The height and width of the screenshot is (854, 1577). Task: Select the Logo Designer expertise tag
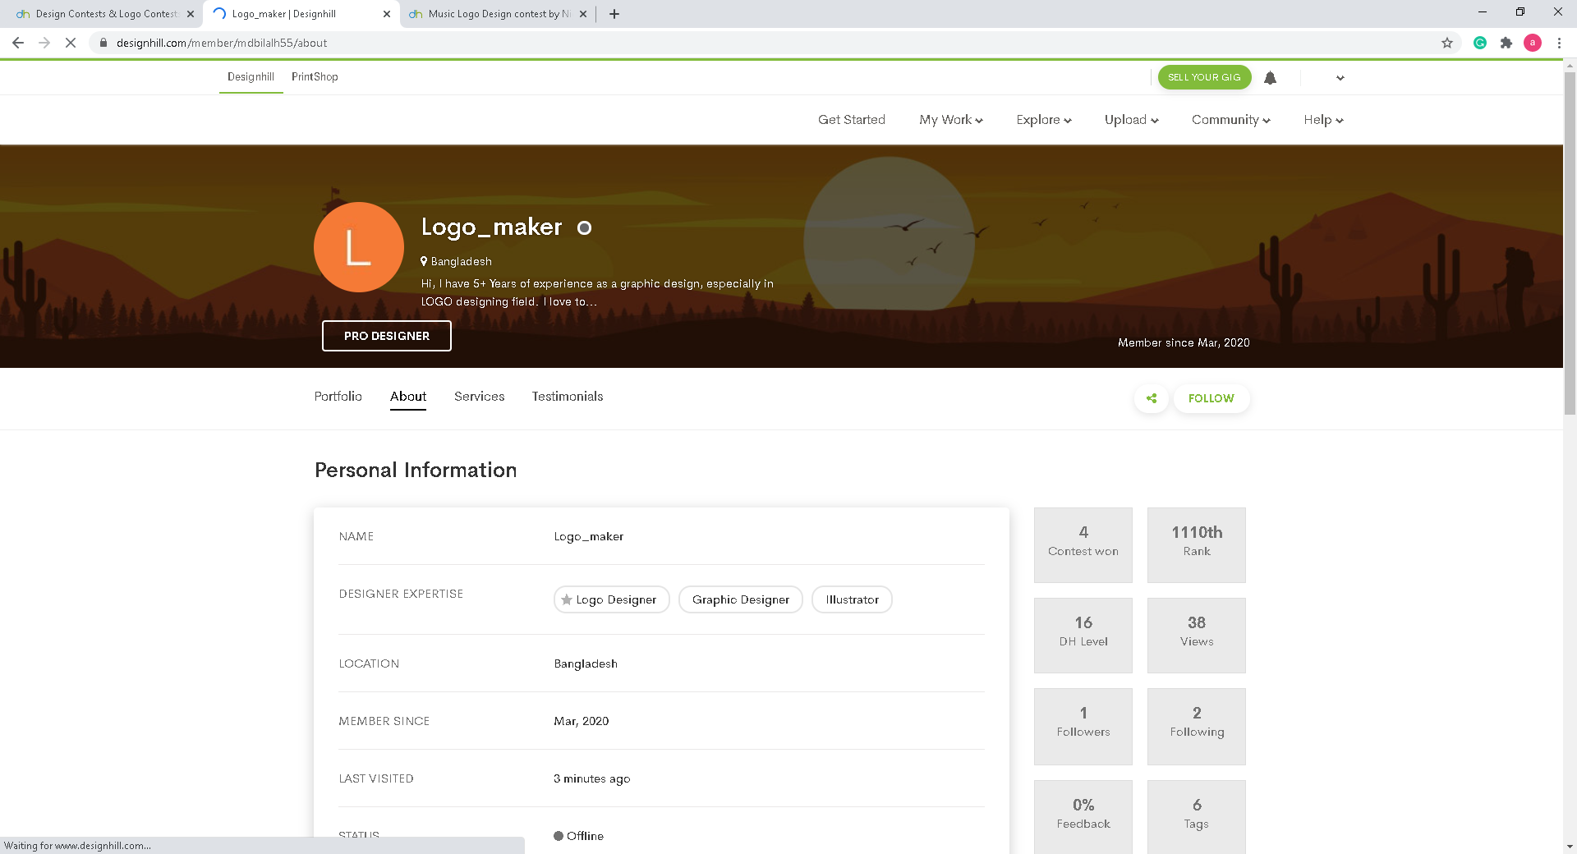(x=612, y=599)
